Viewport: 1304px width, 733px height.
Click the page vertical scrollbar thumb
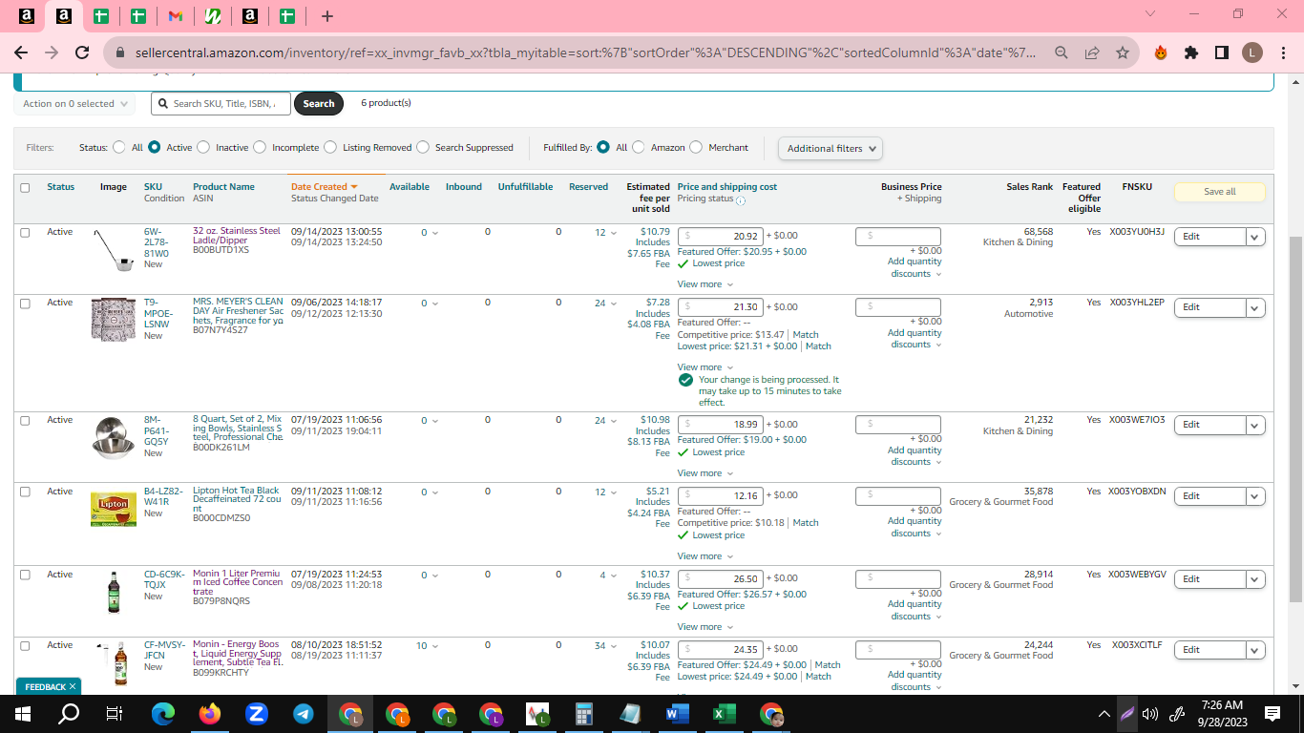point(1295,420)
